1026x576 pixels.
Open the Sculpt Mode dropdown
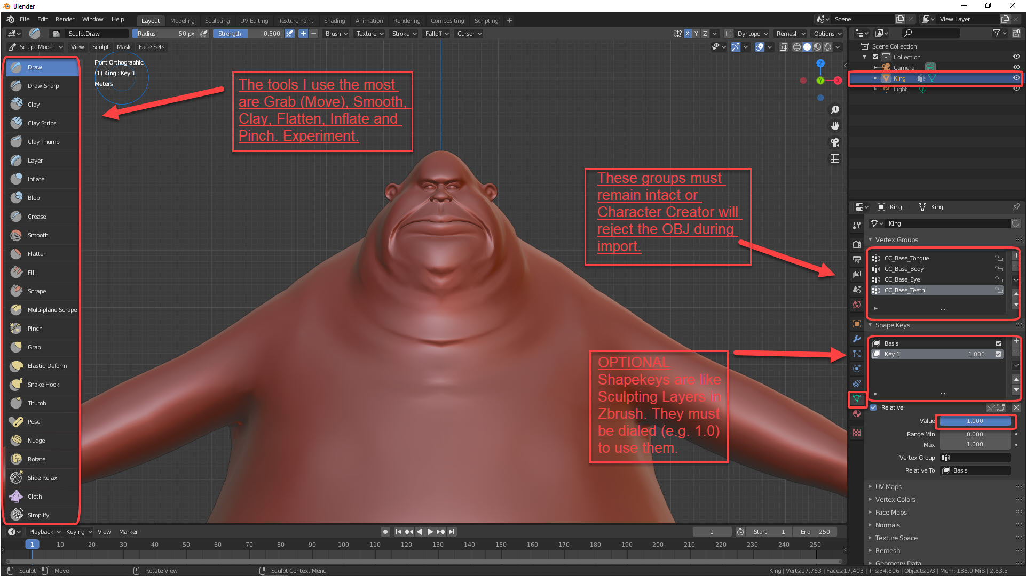point(35,47)
